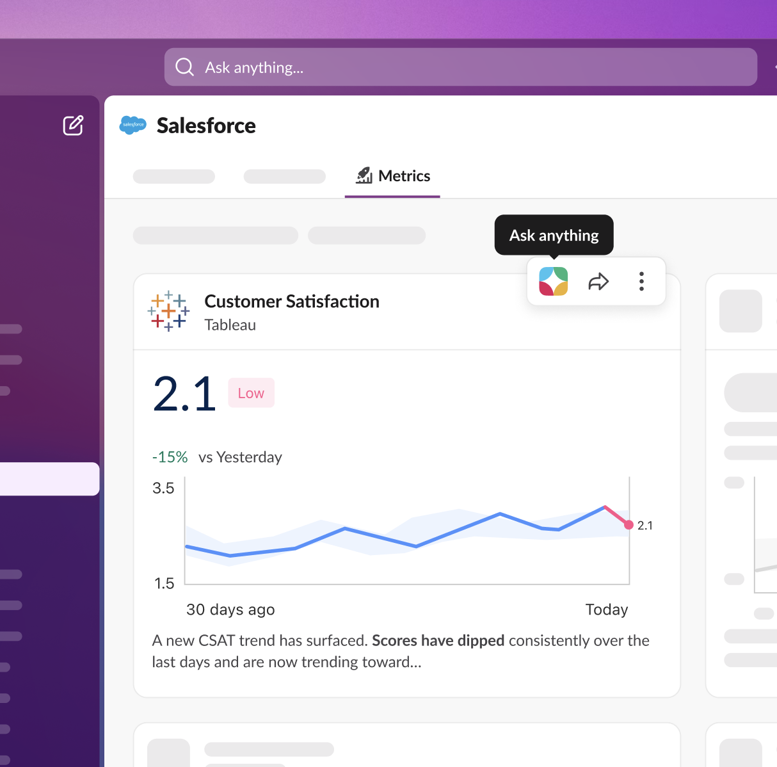Click the search magnifier icon
This screenshot has width=777, height=767.
tap(184, 67)
